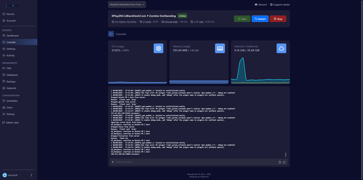Click the console scrollbar thumb

pos(286,155)
